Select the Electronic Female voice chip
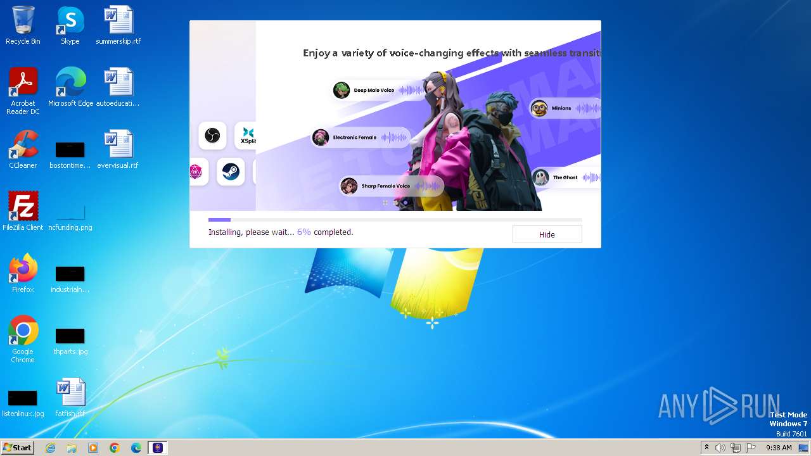 tap(360, 137)
